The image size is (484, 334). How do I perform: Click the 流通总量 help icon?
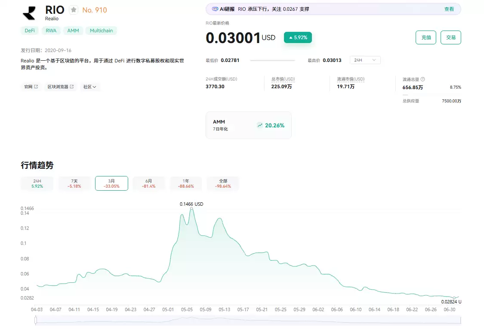coord(423,79)
